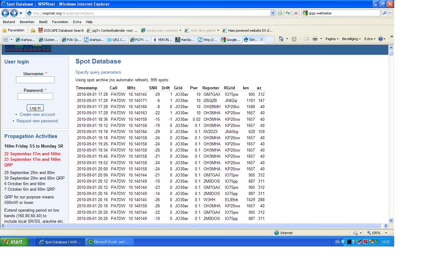Image resolution: width=421 pixels, height=276 pixels.
Task: Click the Add to Favorites star icon
Action: coord(33,30)
